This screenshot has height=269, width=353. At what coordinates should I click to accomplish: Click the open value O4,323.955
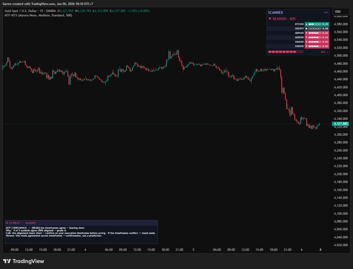(x=65, y=11)
